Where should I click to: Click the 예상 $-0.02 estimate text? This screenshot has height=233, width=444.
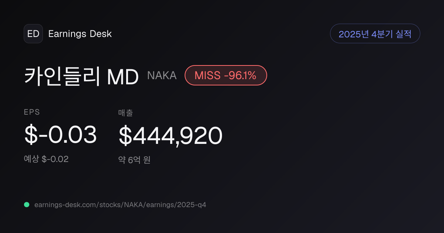click(x=46, y=159)
